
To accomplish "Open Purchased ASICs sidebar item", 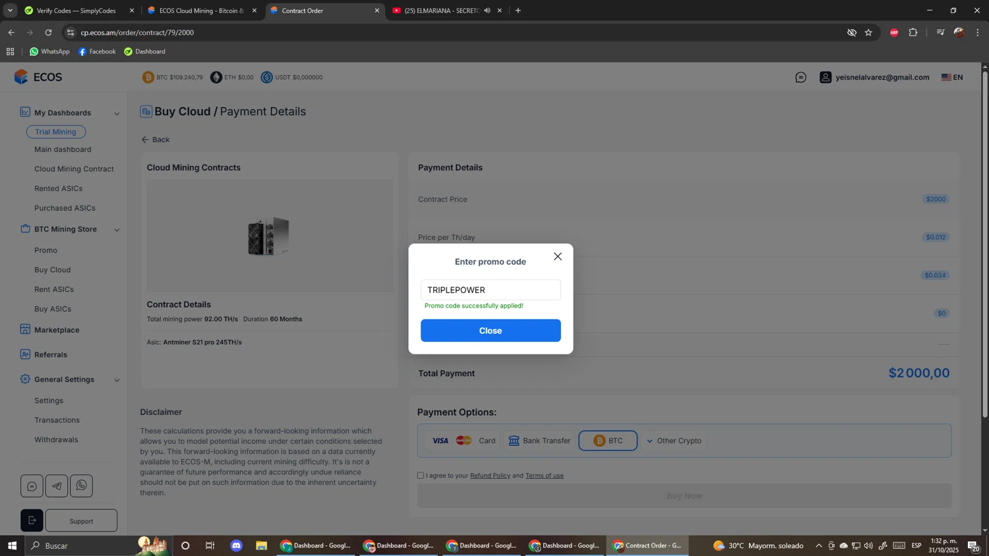I will (65, 208).
